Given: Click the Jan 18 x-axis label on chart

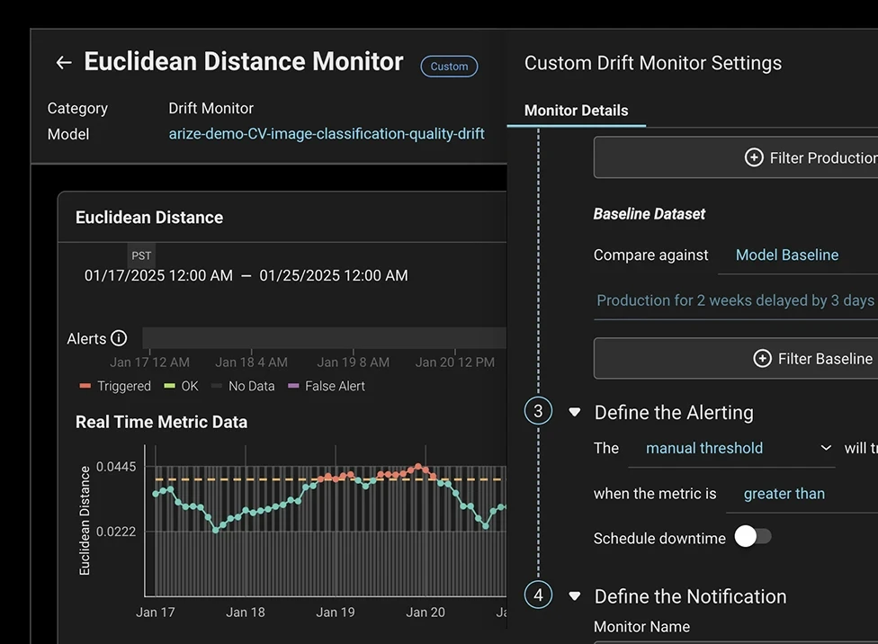Looking at the screenshot, I should (x=246, y=613).
